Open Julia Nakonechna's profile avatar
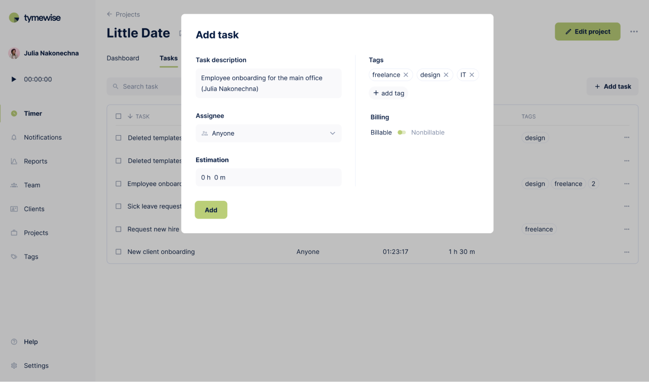The image size is (649, 382). point(14,53)
